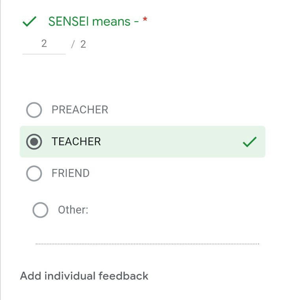Select the PREACHER radio button

34,110
